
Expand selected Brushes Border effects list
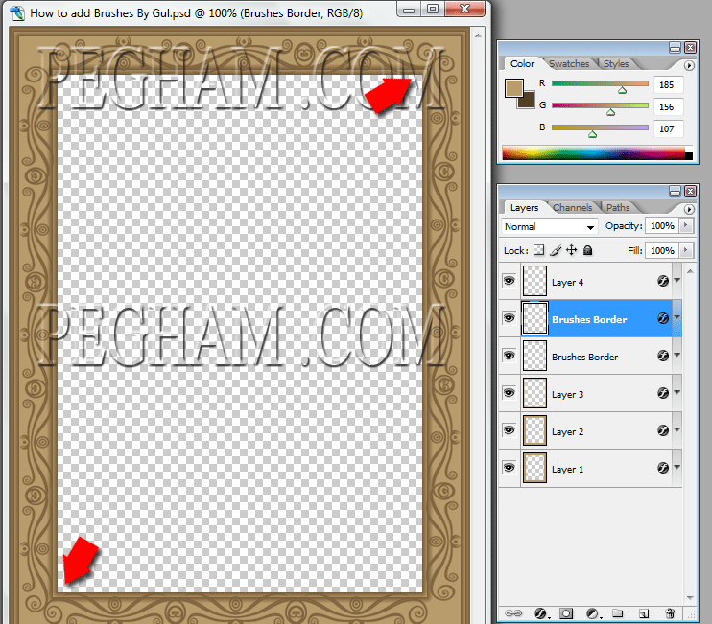click(677, 318)
